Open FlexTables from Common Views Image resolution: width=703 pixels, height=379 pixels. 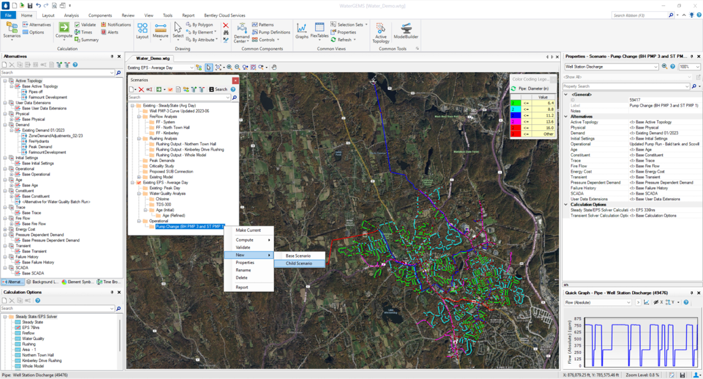(x=318, y=28)
